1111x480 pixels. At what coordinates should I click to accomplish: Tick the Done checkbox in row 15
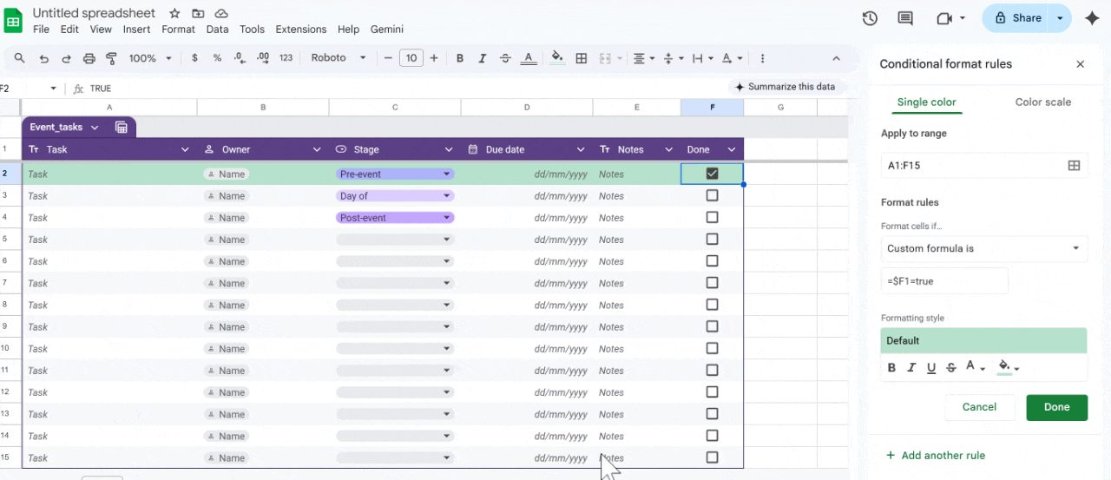(712, 457)
